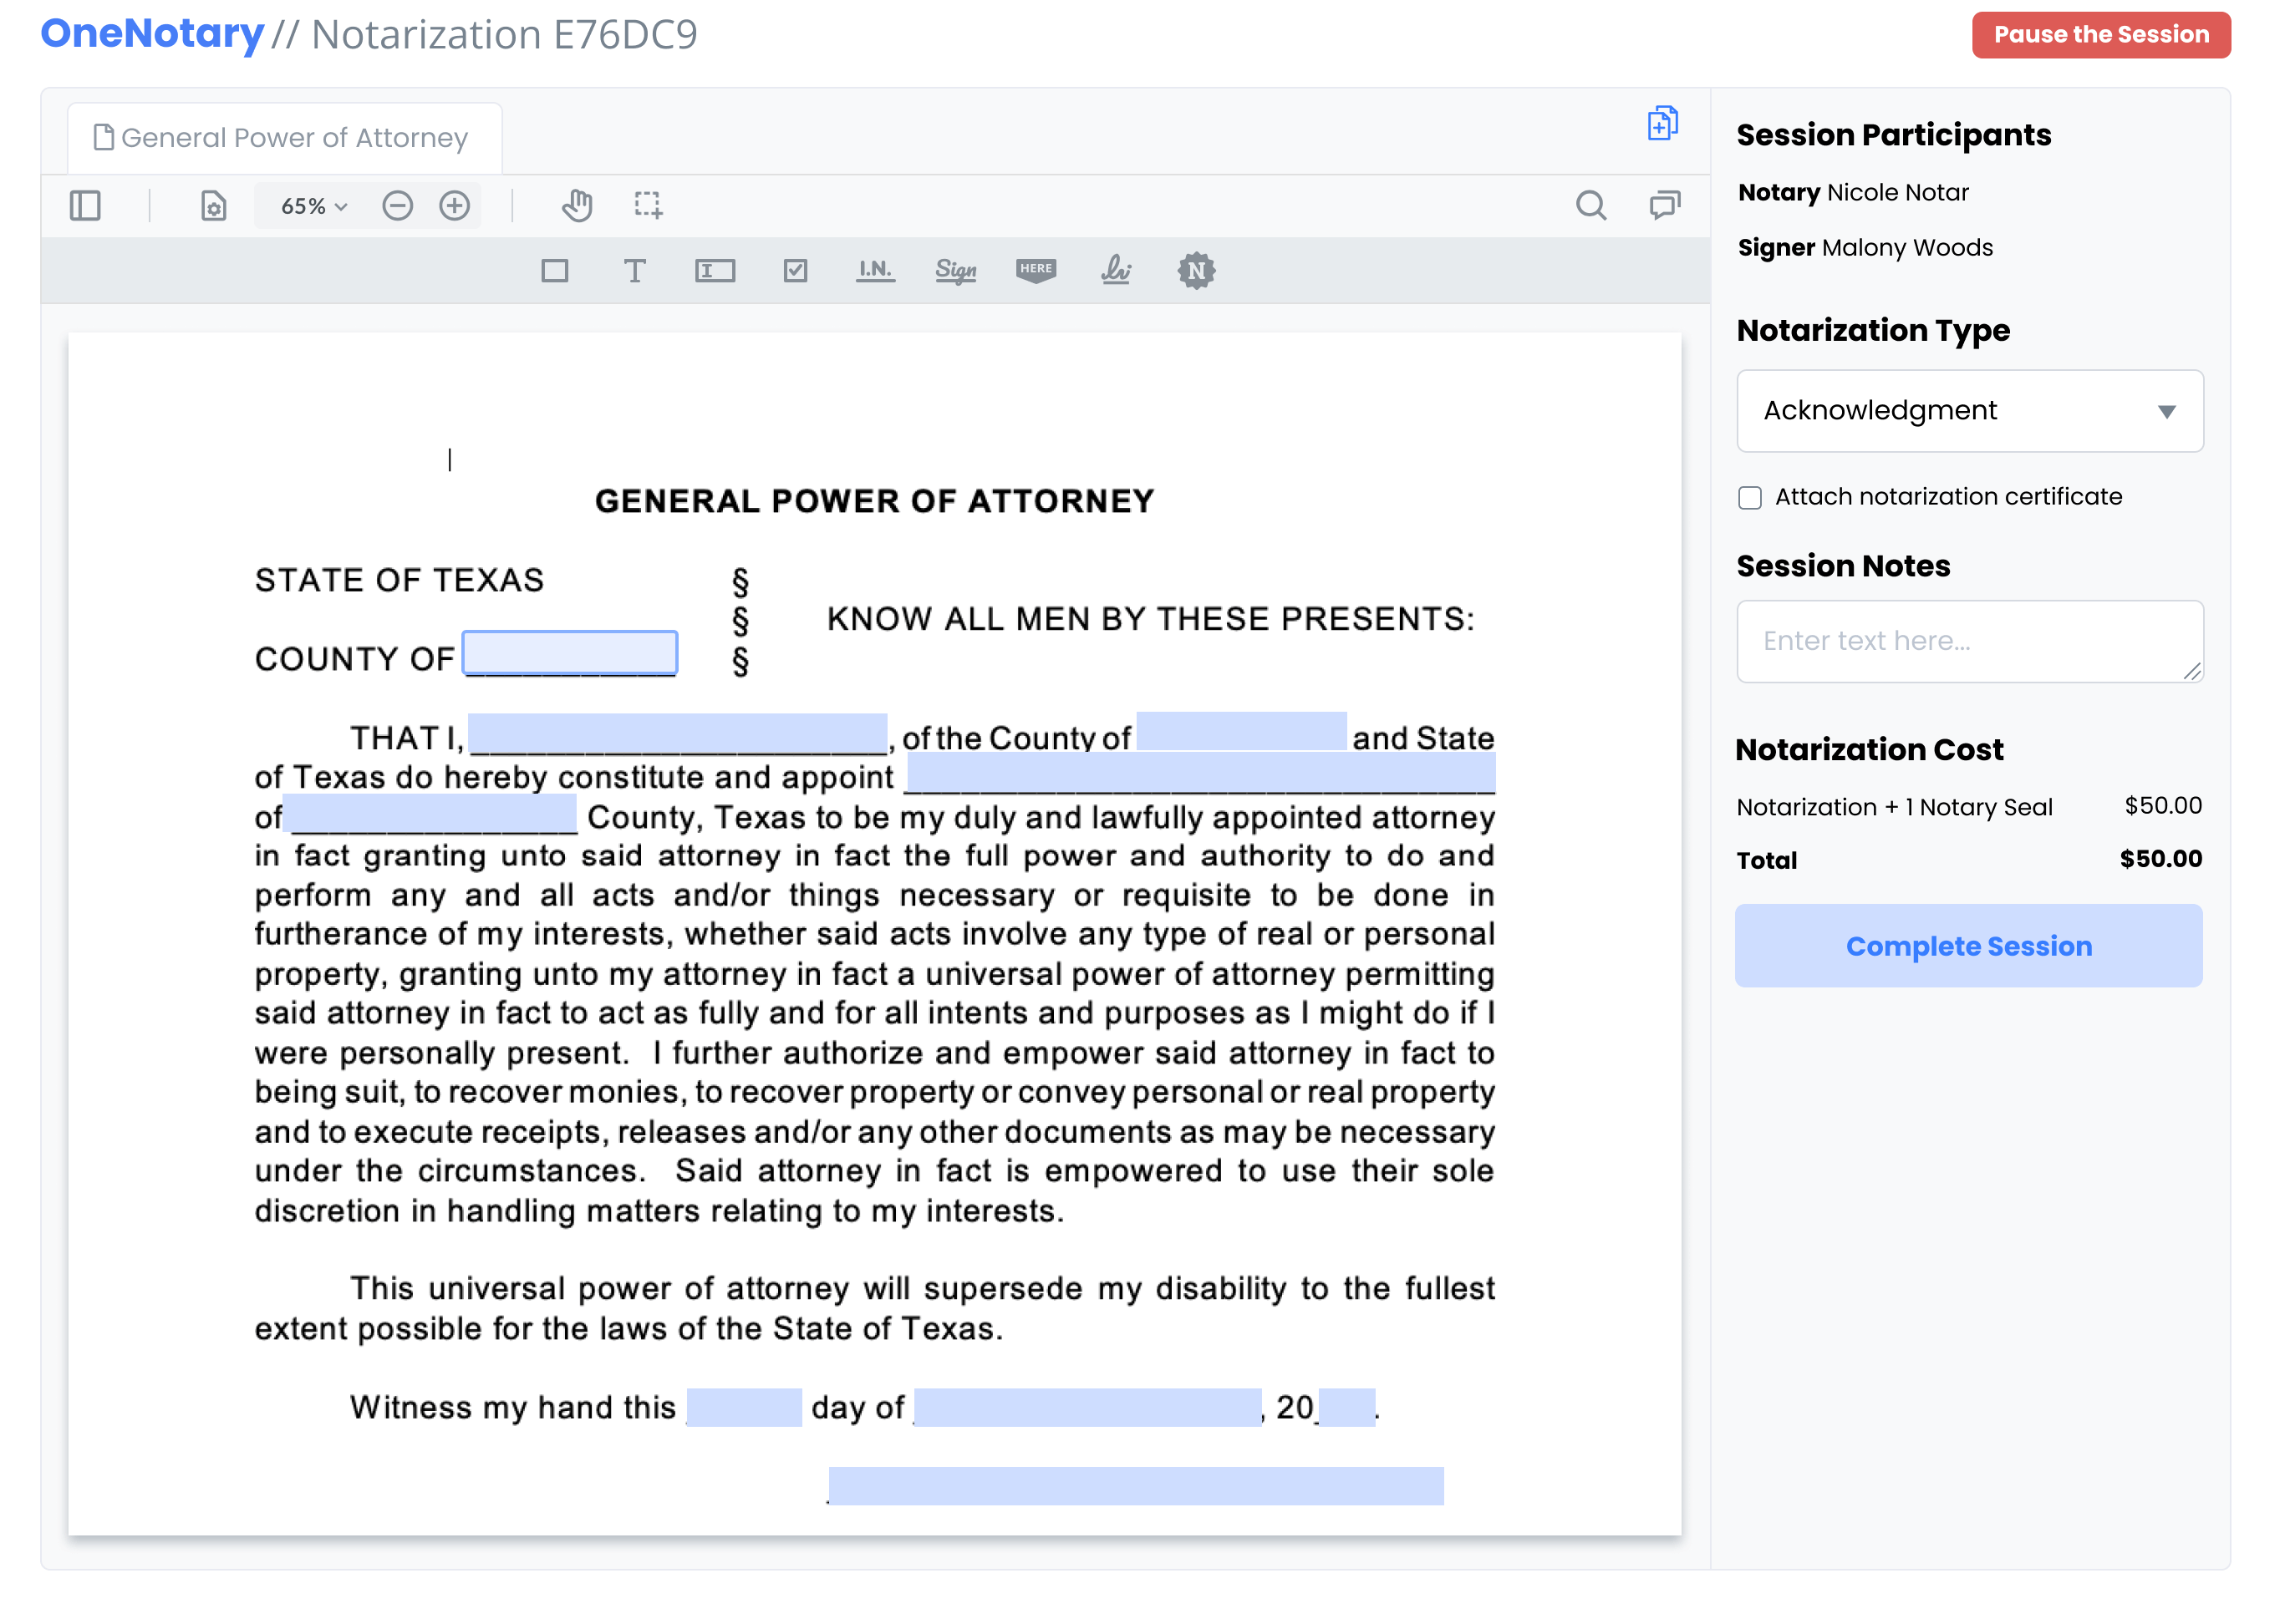Switch to General Power of Attorney tab
Screen dimensions: 2285x1624
[283, 138]
